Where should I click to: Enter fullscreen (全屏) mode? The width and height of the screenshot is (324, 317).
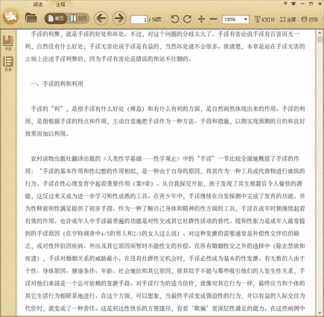[288, 19]
